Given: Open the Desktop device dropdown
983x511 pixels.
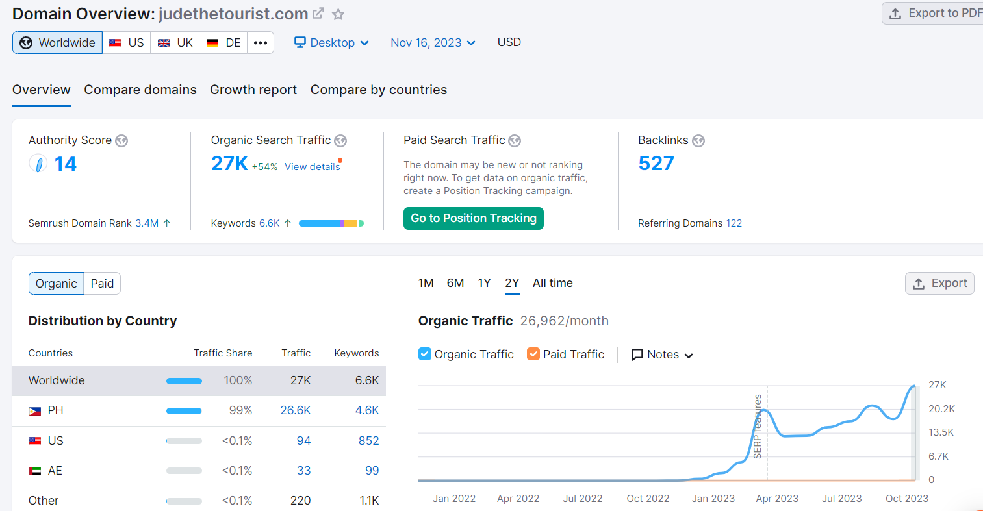Looking at the screenshot, I should [331, 43].
